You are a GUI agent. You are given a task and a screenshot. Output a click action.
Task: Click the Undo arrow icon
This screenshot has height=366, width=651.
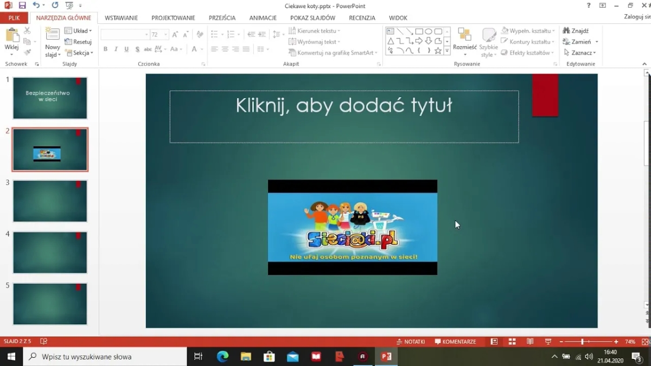click(36, 5)
